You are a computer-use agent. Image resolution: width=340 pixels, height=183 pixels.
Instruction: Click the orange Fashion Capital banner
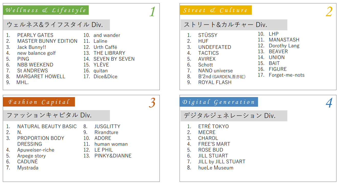tap(39, 102)
